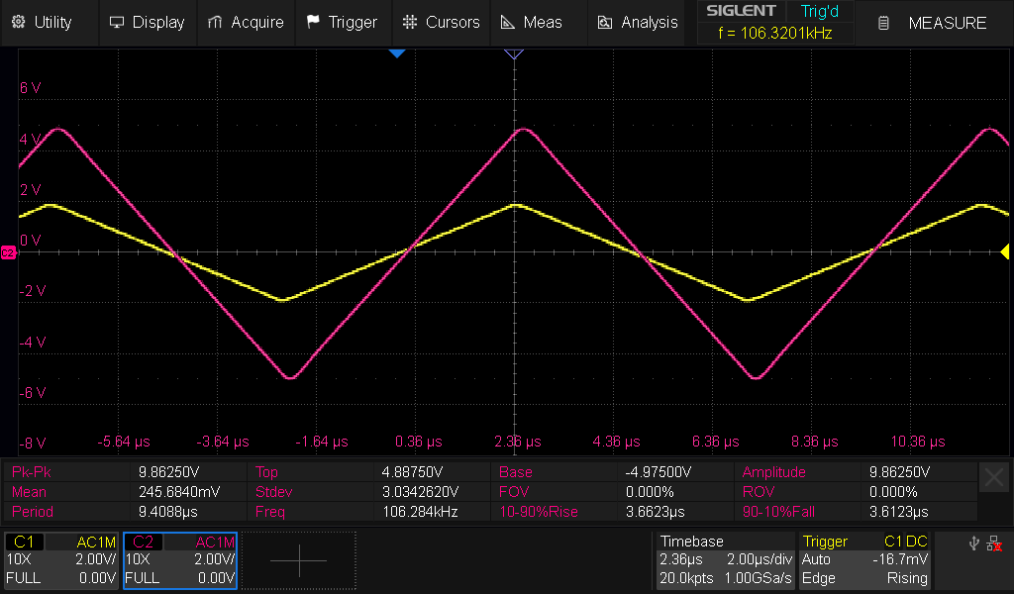Click the Display monitor icon

(117, 22)
